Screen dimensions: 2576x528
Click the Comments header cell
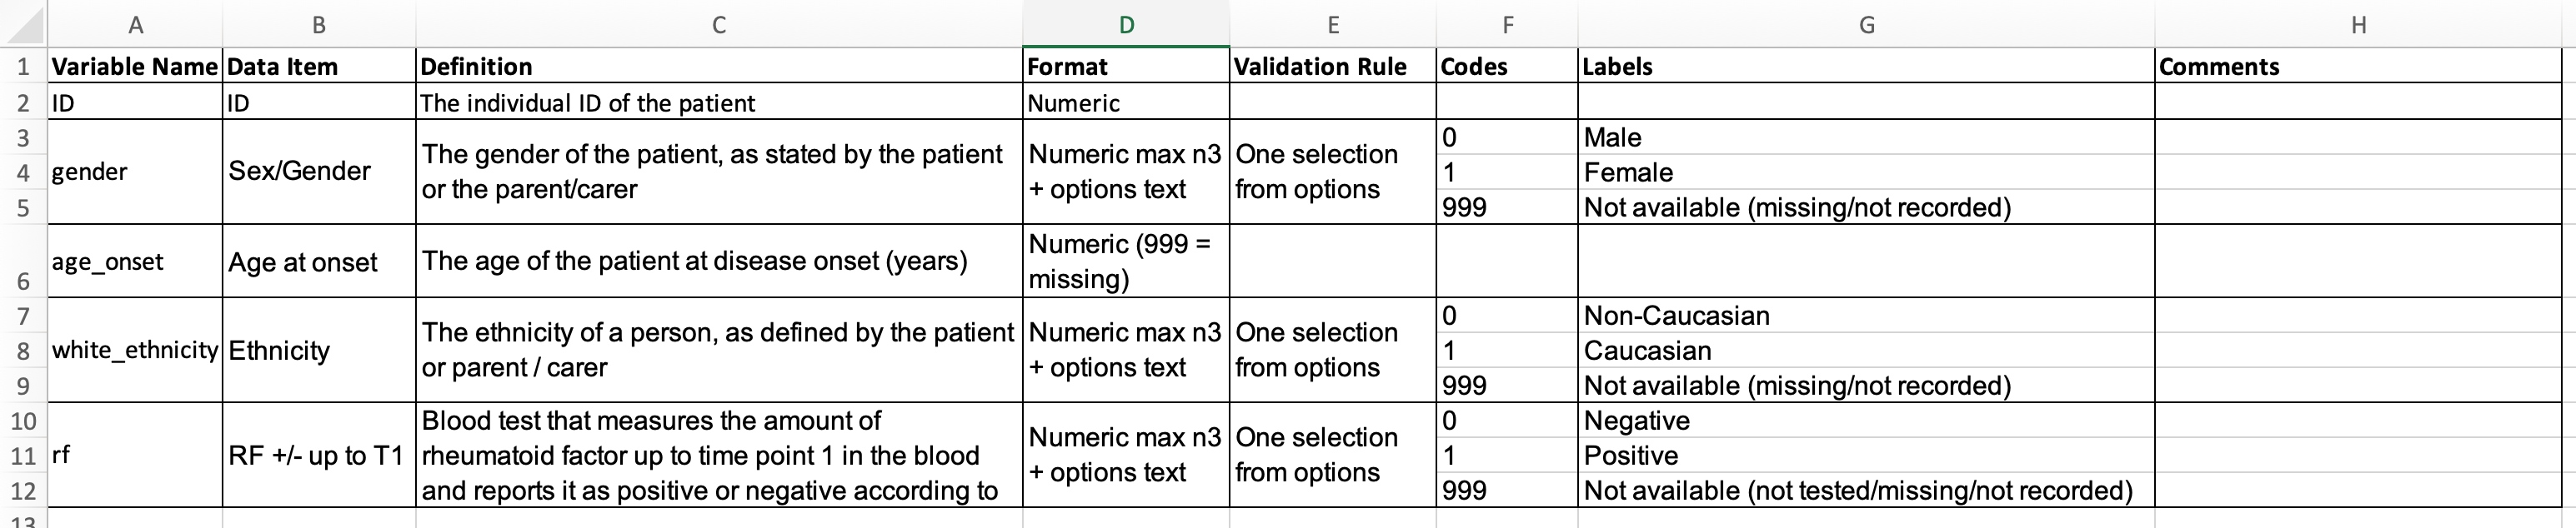(2358, 66)
